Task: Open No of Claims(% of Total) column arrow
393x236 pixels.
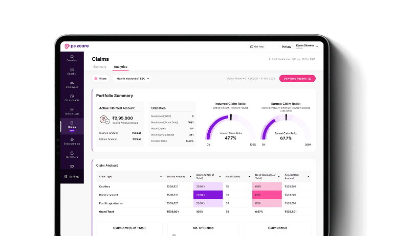Action: tap(279, 177)
